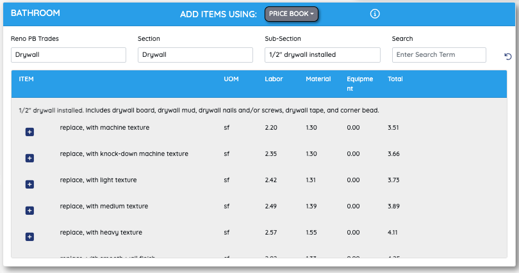
Task: Add 'replace, with machine texture' item
Action: [29, 132]
